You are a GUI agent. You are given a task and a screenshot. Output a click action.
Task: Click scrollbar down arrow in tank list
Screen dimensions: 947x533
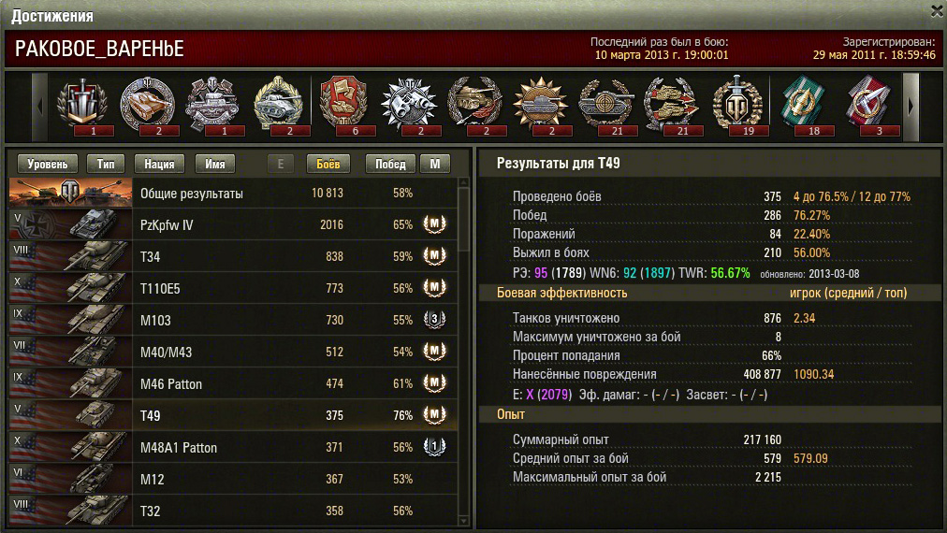pyautogui.click(x=463, y=520)
